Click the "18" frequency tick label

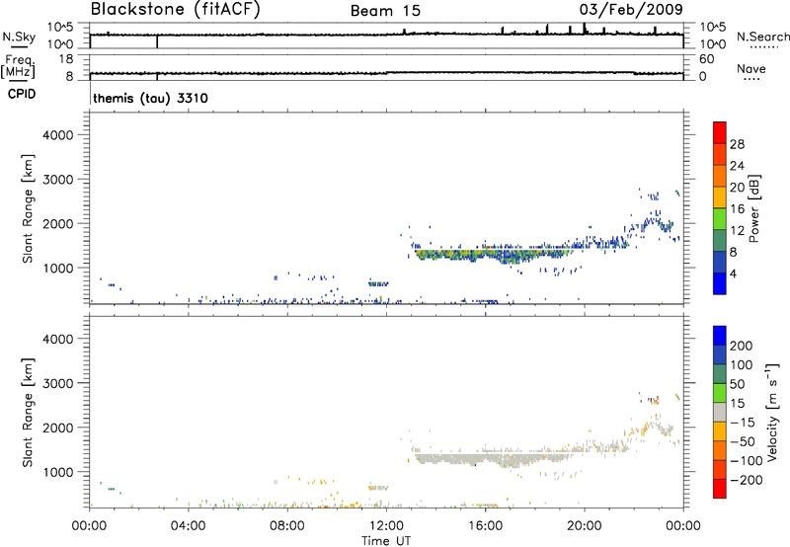coord(66,59)
